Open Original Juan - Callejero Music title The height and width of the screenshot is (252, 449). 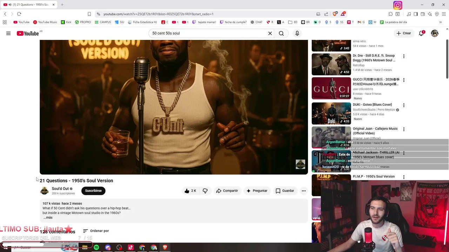pyautogui.click(x=375, y=131)
